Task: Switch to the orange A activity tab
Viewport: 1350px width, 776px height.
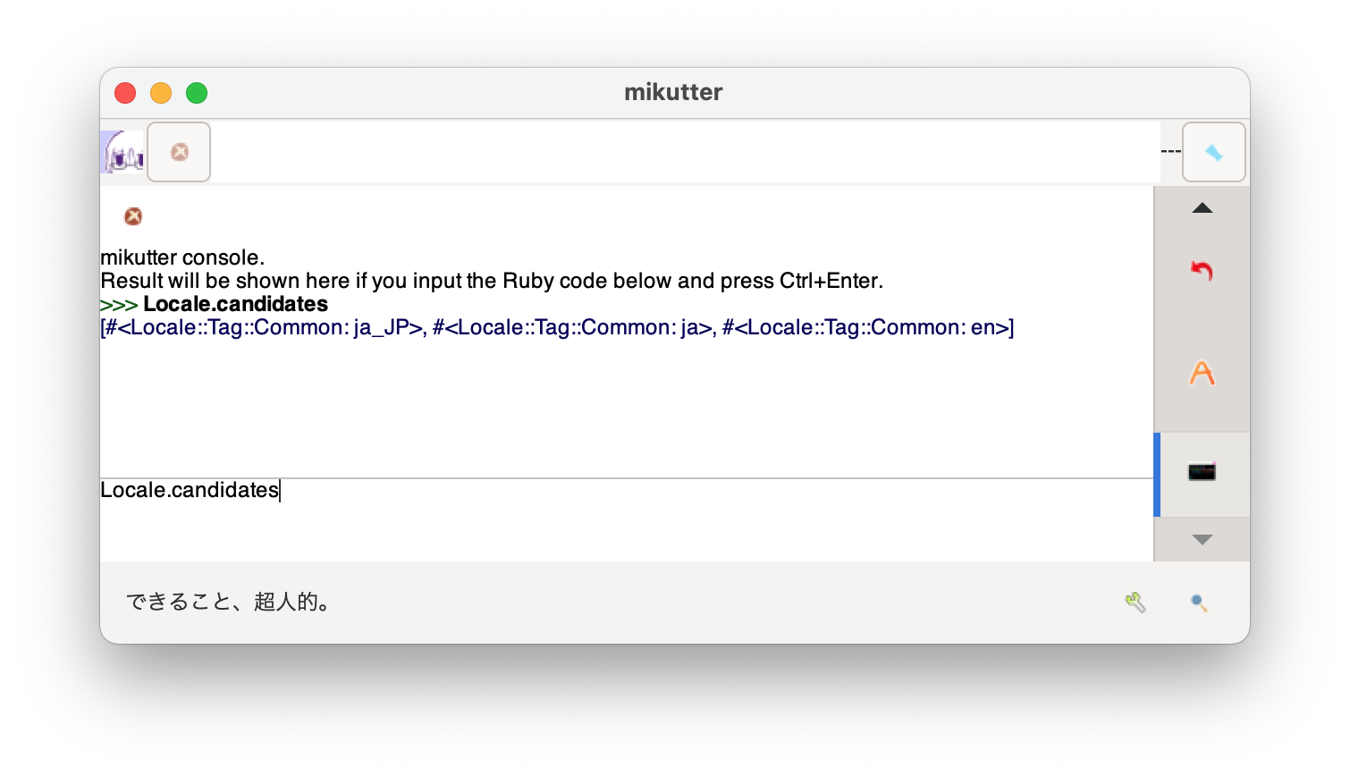Action: tap(1202, 373)
